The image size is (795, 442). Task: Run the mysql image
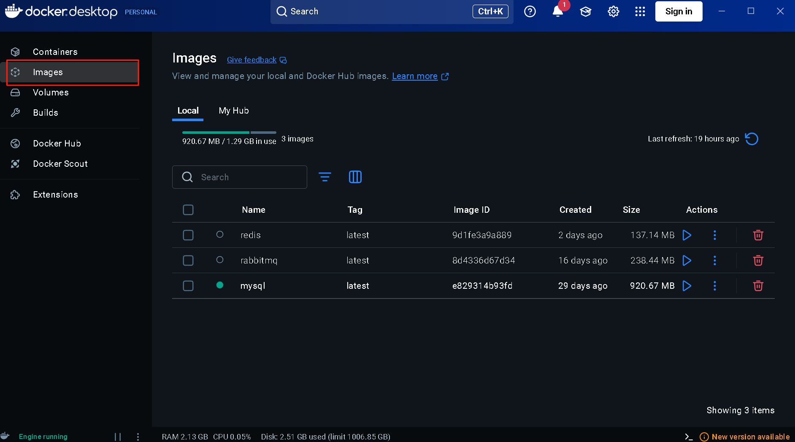click(687, 286)
